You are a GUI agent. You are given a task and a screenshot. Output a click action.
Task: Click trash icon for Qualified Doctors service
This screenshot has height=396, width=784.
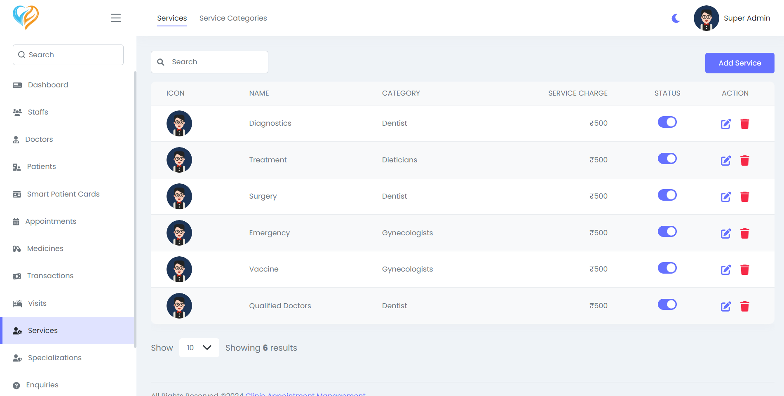coord(744,306)
